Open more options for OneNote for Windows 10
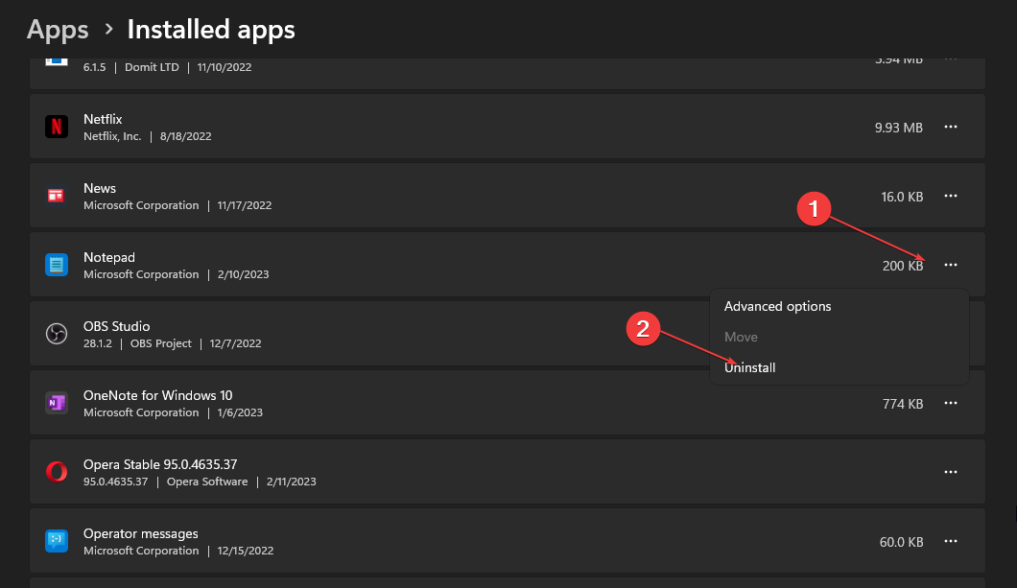 [951, 403]
